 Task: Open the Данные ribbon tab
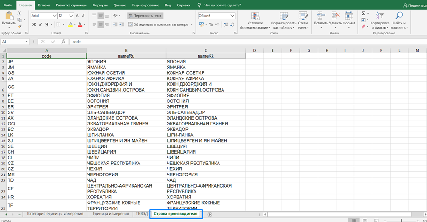click(120, 5)
